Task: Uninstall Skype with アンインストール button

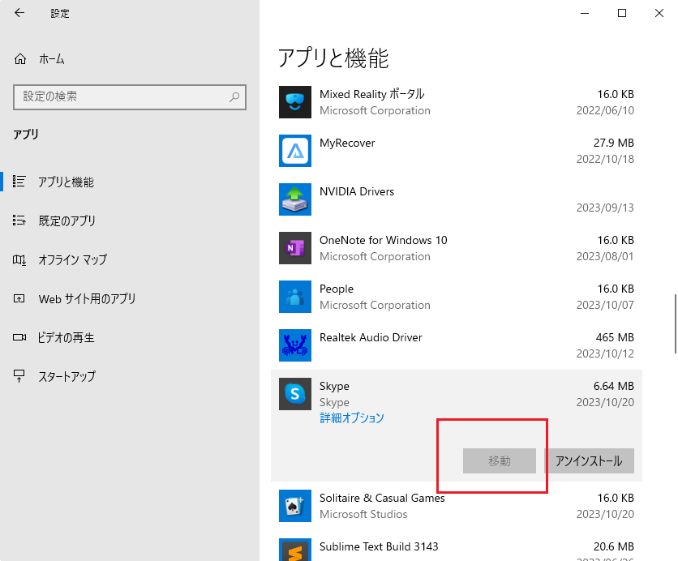Action: pyautogui.click(x=590, y=460)
